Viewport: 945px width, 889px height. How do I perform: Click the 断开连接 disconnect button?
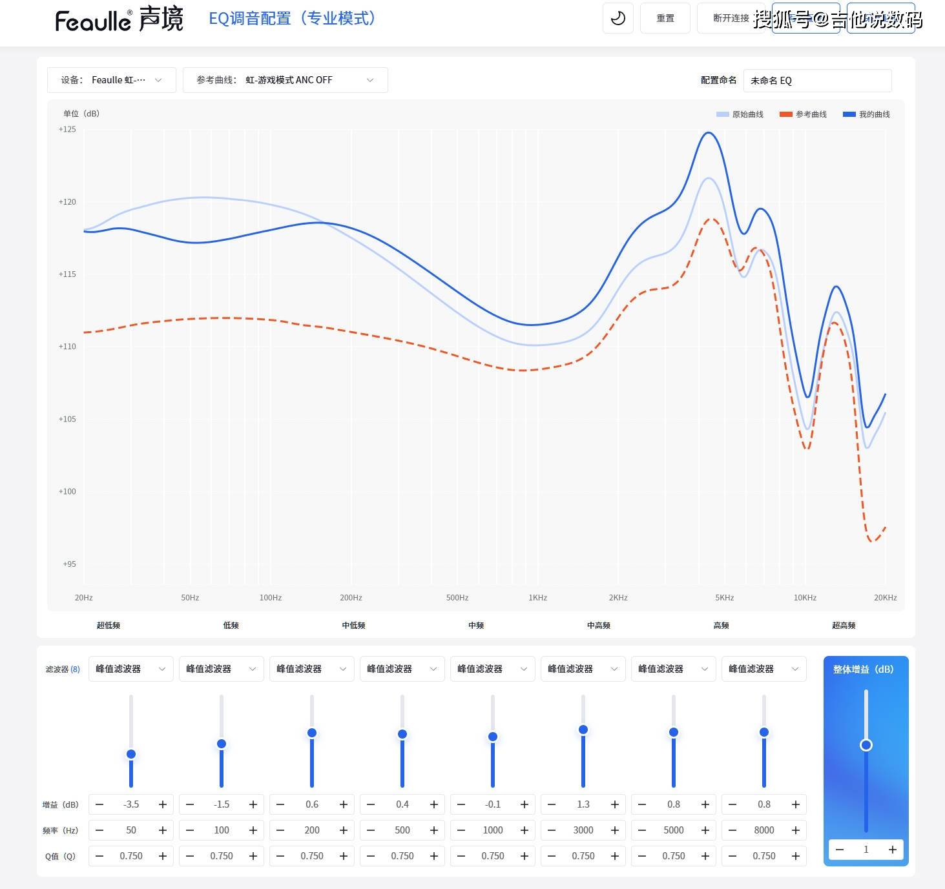point(731,18)
